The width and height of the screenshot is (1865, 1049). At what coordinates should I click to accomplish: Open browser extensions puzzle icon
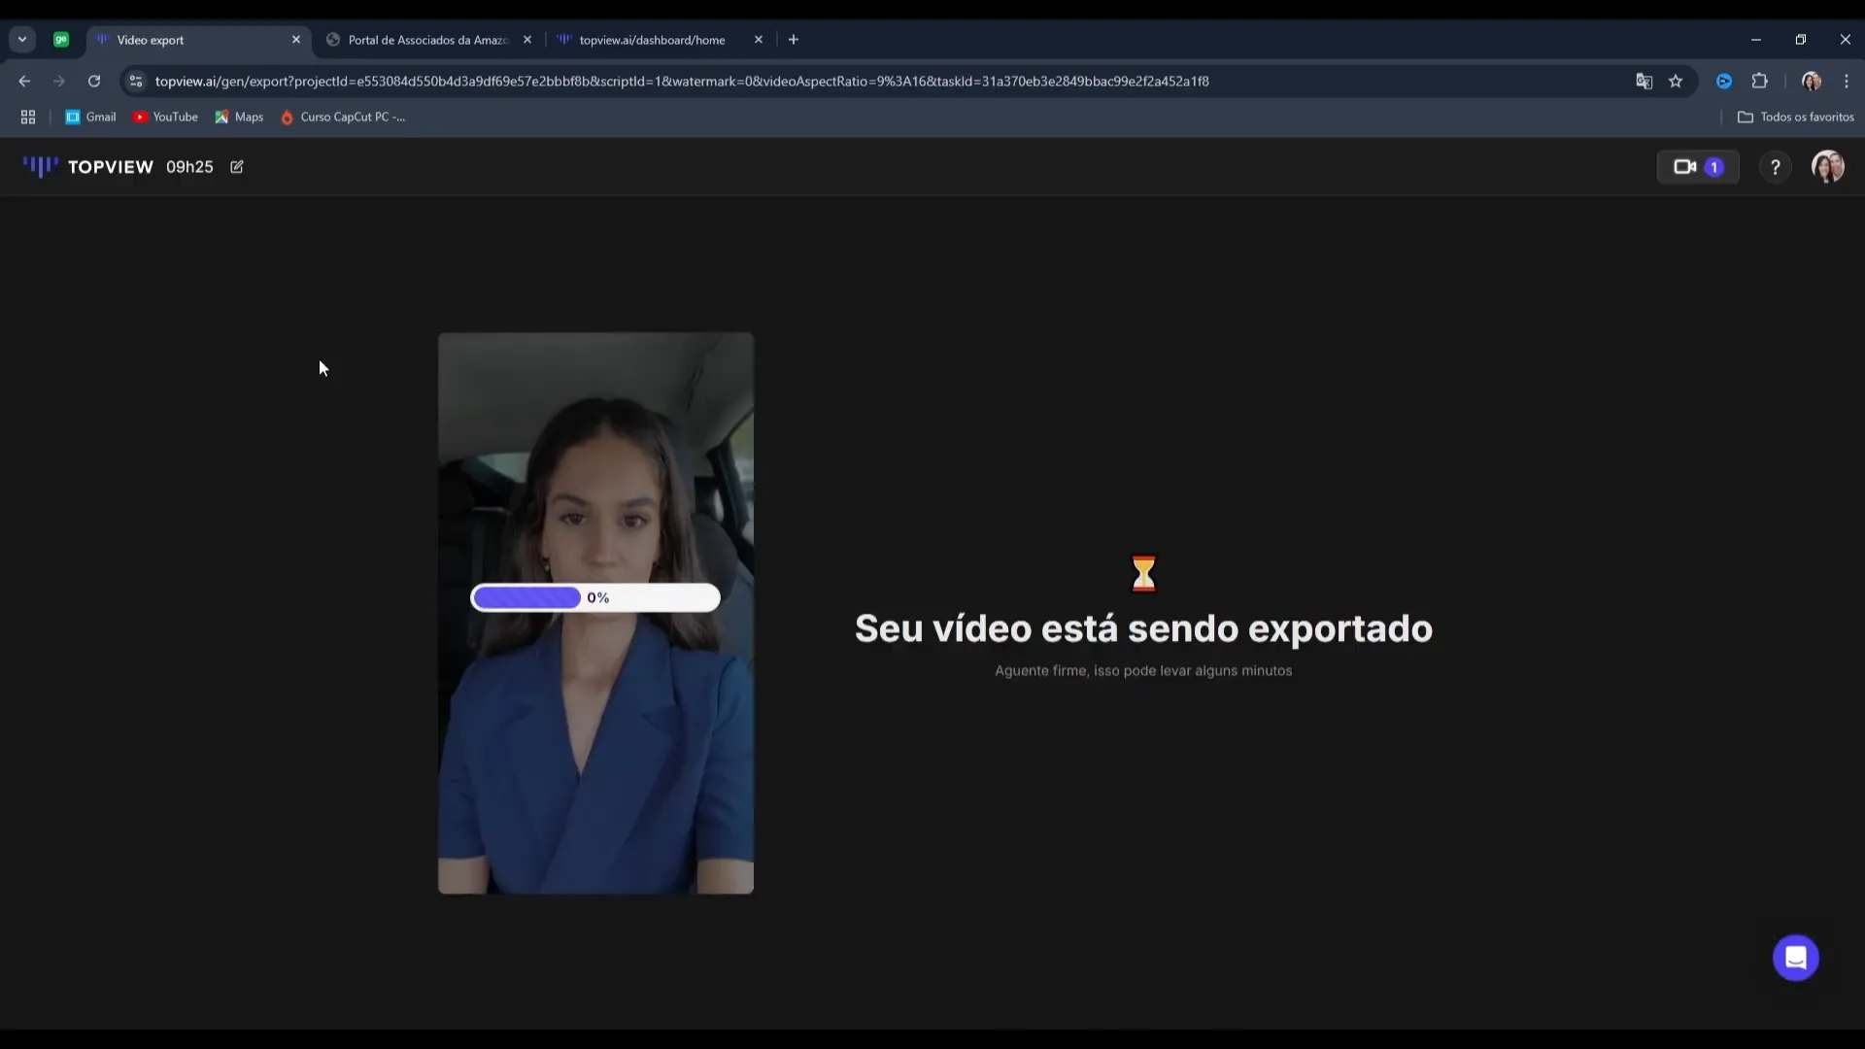tap(1759, 82)
